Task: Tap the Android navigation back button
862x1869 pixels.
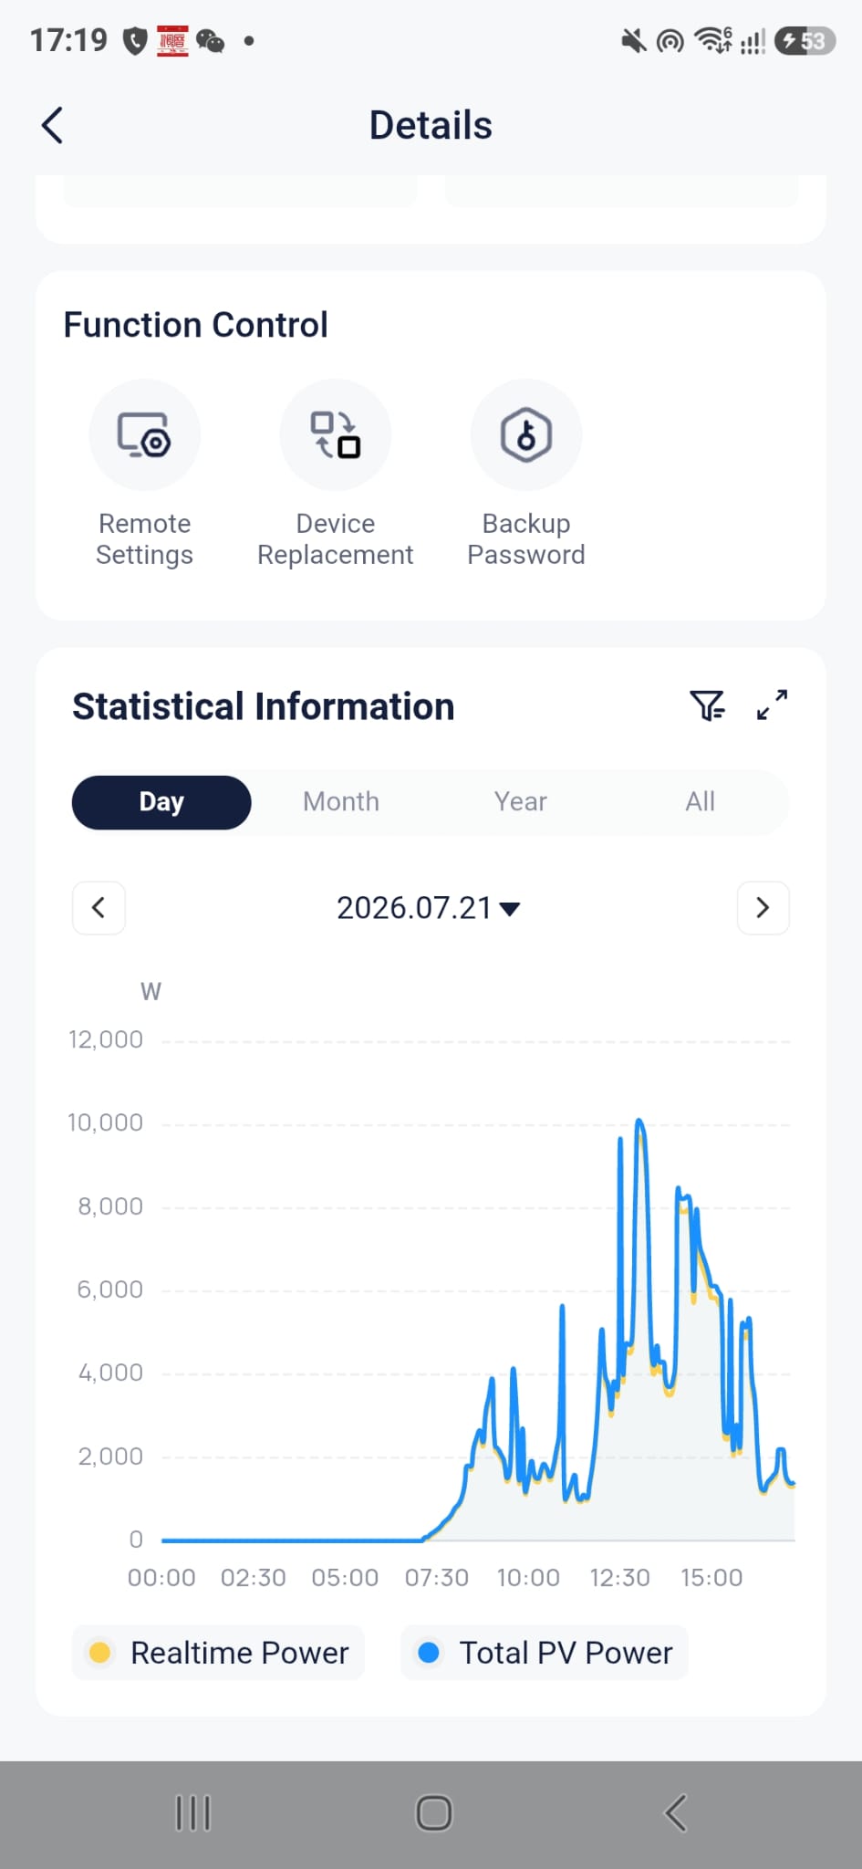Action: pos(675,1813)
